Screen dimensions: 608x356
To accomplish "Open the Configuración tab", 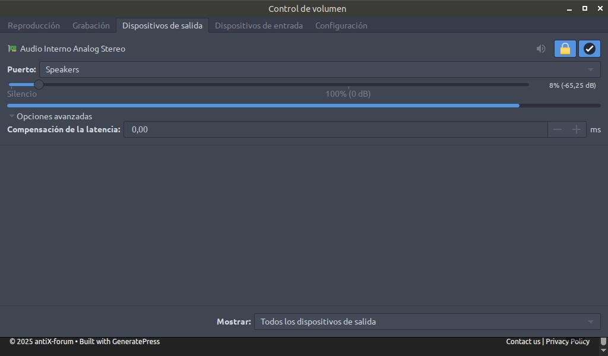I will 341,26.
